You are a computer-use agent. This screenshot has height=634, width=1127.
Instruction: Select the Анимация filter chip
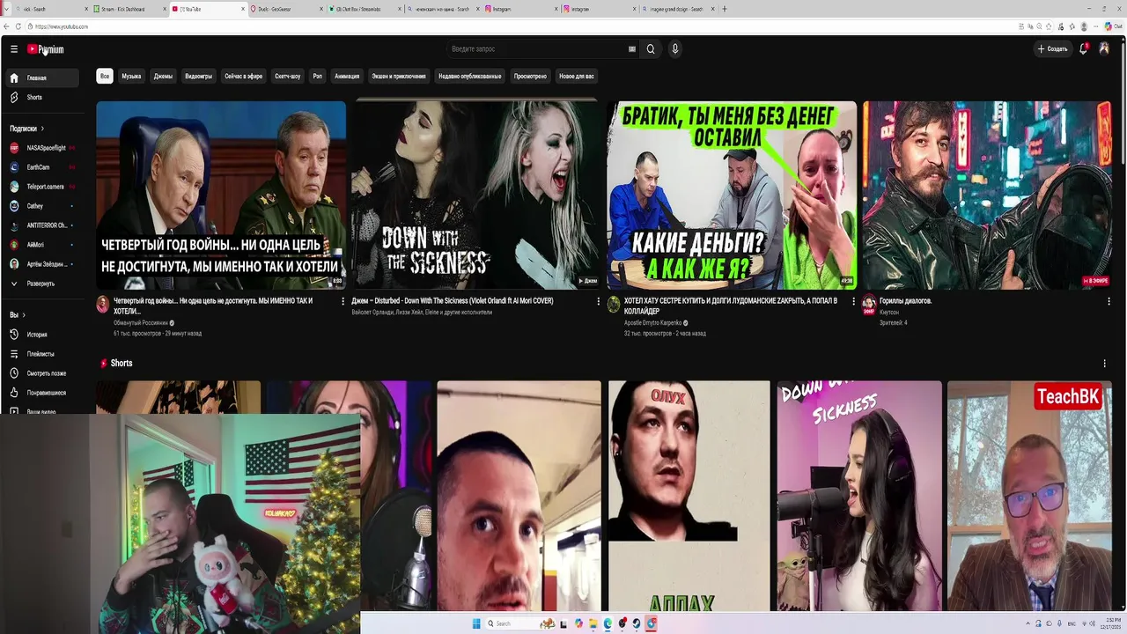pyautogui.click(x=347, y=77)
